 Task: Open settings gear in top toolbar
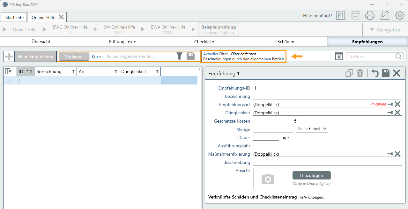[400, 15]
